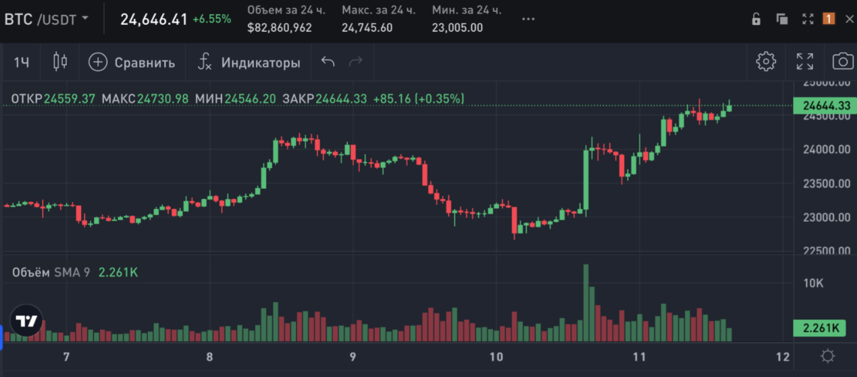Click the Сравнить button text

point(145,63)
